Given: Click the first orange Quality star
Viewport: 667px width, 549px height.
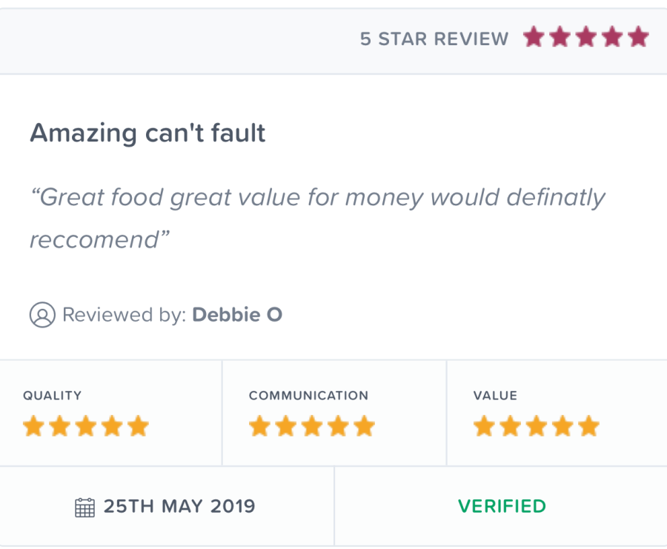Looking at the screenshot, I should [x=34, y=427].
